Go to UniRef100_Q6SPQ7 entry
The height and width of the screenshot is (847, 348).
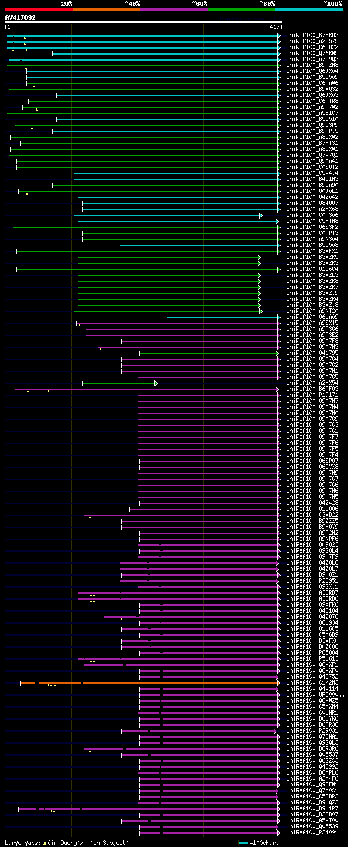(312, 461)
